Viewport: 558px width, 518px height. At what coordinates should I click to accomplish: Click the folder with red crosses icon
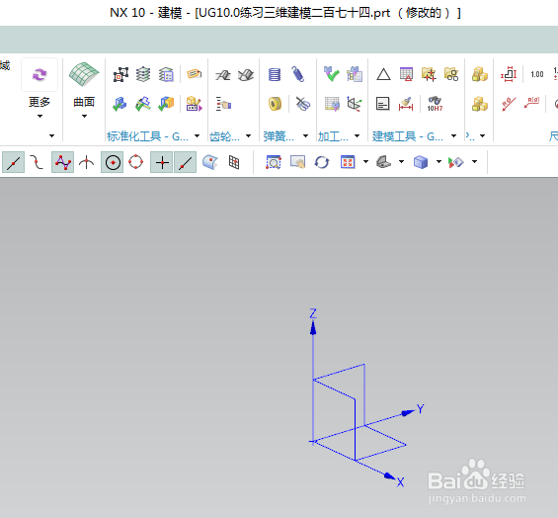pyautogui.click(x=429, y=74)
